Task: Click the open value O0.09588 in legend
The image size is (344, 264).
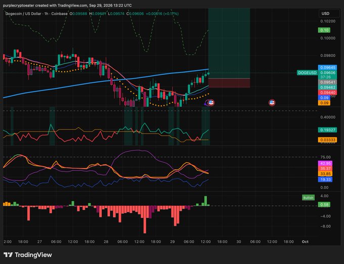Action: [78, 14]
